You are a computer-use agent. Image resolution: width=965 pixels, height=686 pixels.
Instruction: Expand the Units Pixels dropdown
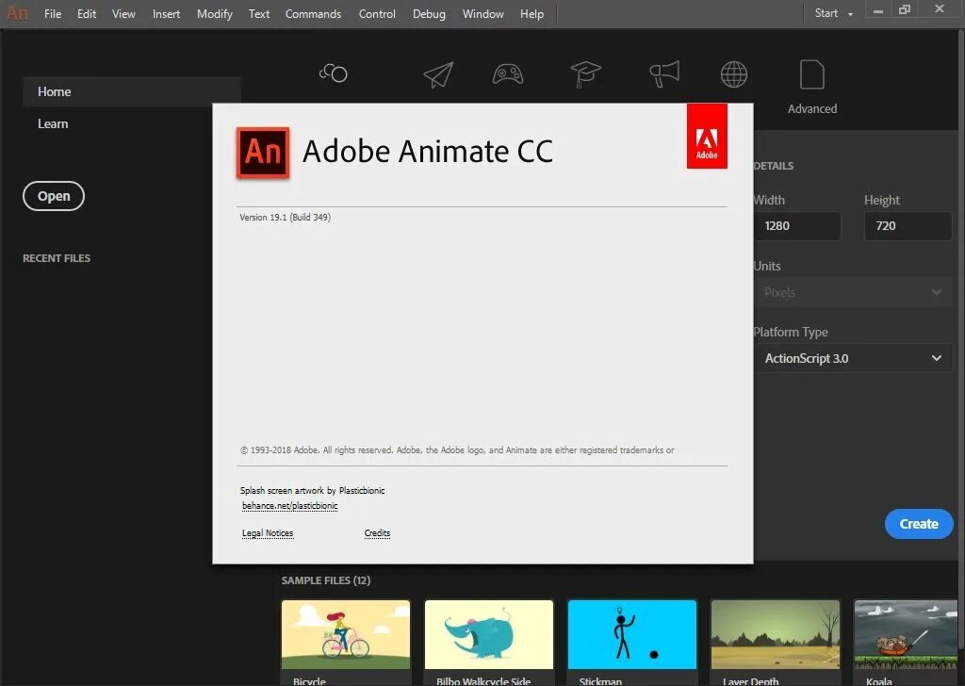[853, 292]
